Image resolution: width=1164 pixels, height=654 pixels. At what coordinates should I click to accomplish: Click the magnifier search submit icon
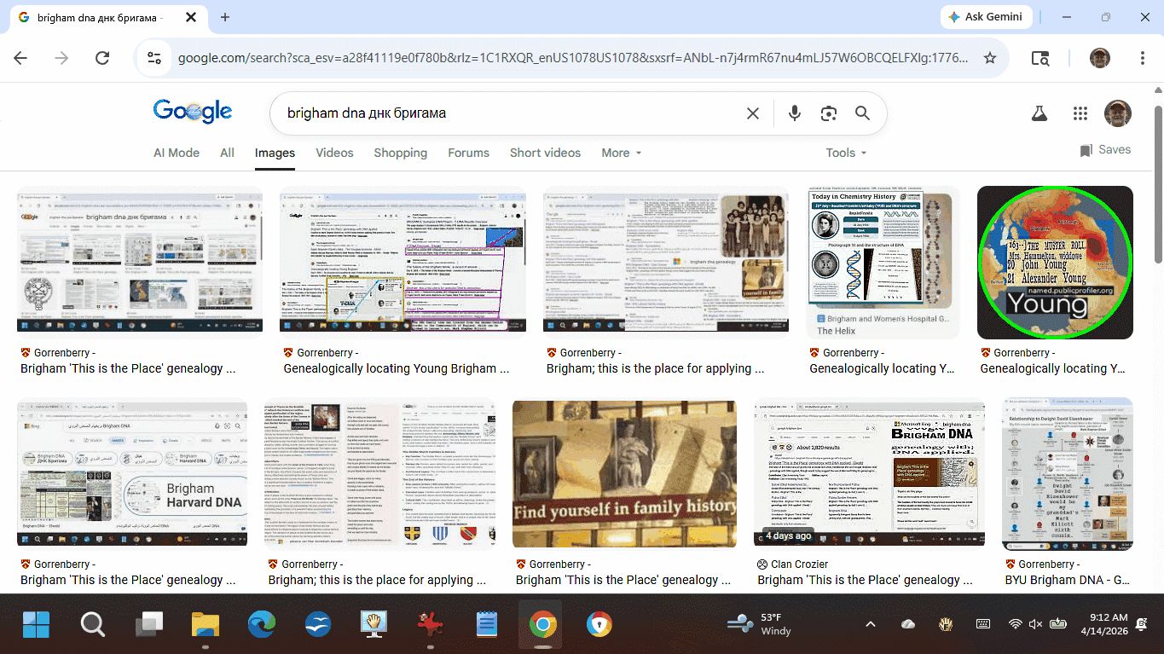[862, 113]
